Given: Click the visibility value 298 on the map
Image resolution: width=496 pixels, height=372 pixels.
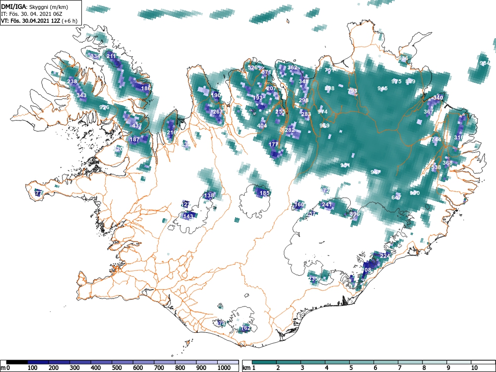Looking at the screenshot, I should coord(304,100).
